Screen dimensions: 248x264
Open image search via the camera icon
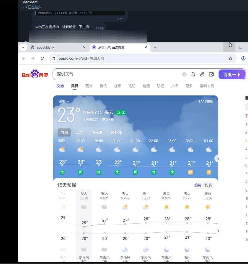[212, 74]
